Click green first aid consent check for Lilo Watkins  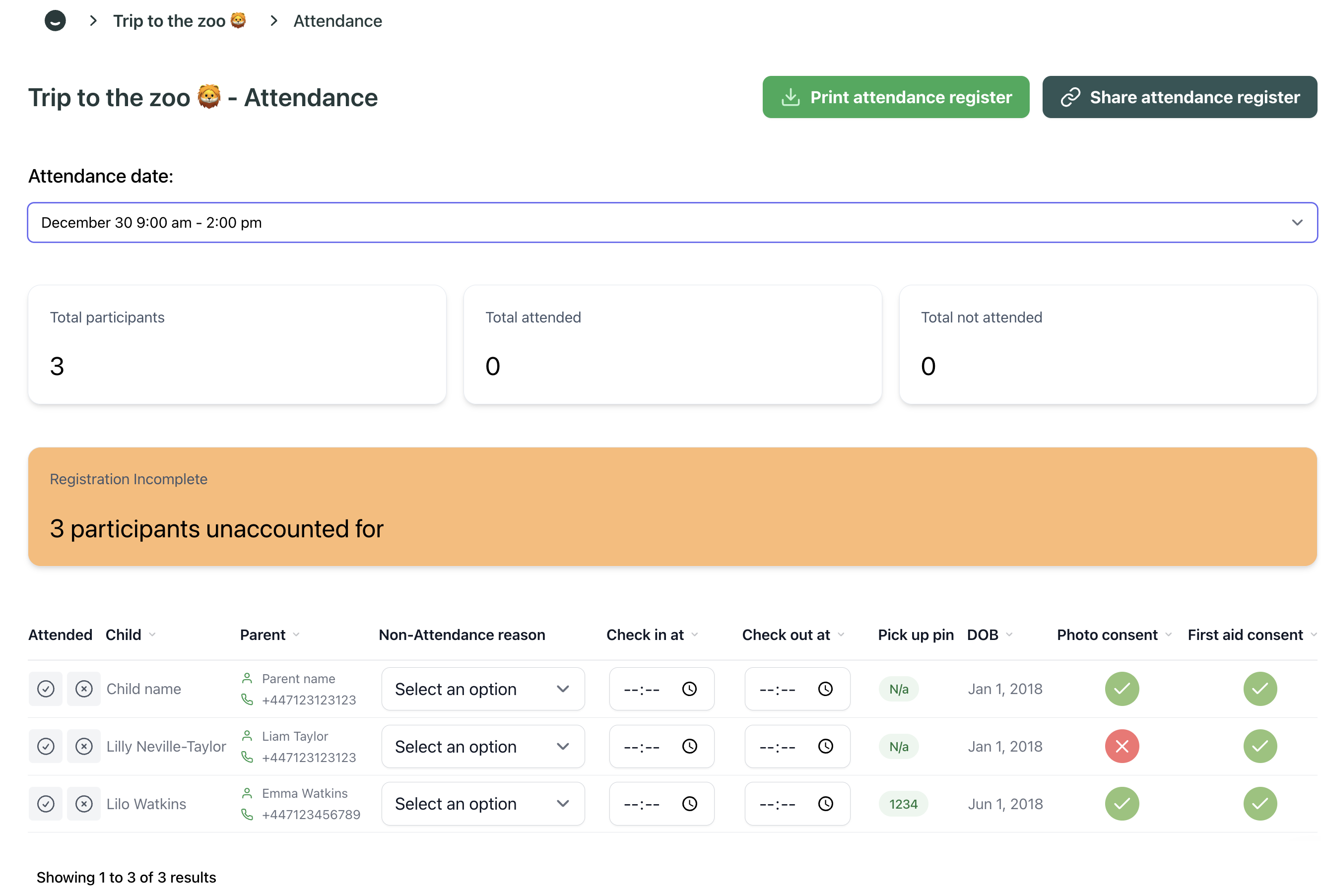[x=1259, y=803]
